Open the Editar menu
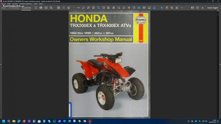 9,4
